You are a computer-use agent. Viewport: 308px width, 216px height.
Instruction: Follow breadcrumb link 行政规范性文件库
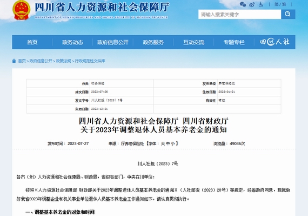tap(90, 61)
